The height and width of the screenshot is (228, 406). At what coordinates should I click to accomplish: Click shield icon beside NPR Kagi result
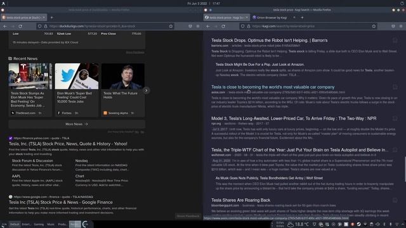click(x=395, y=118)
